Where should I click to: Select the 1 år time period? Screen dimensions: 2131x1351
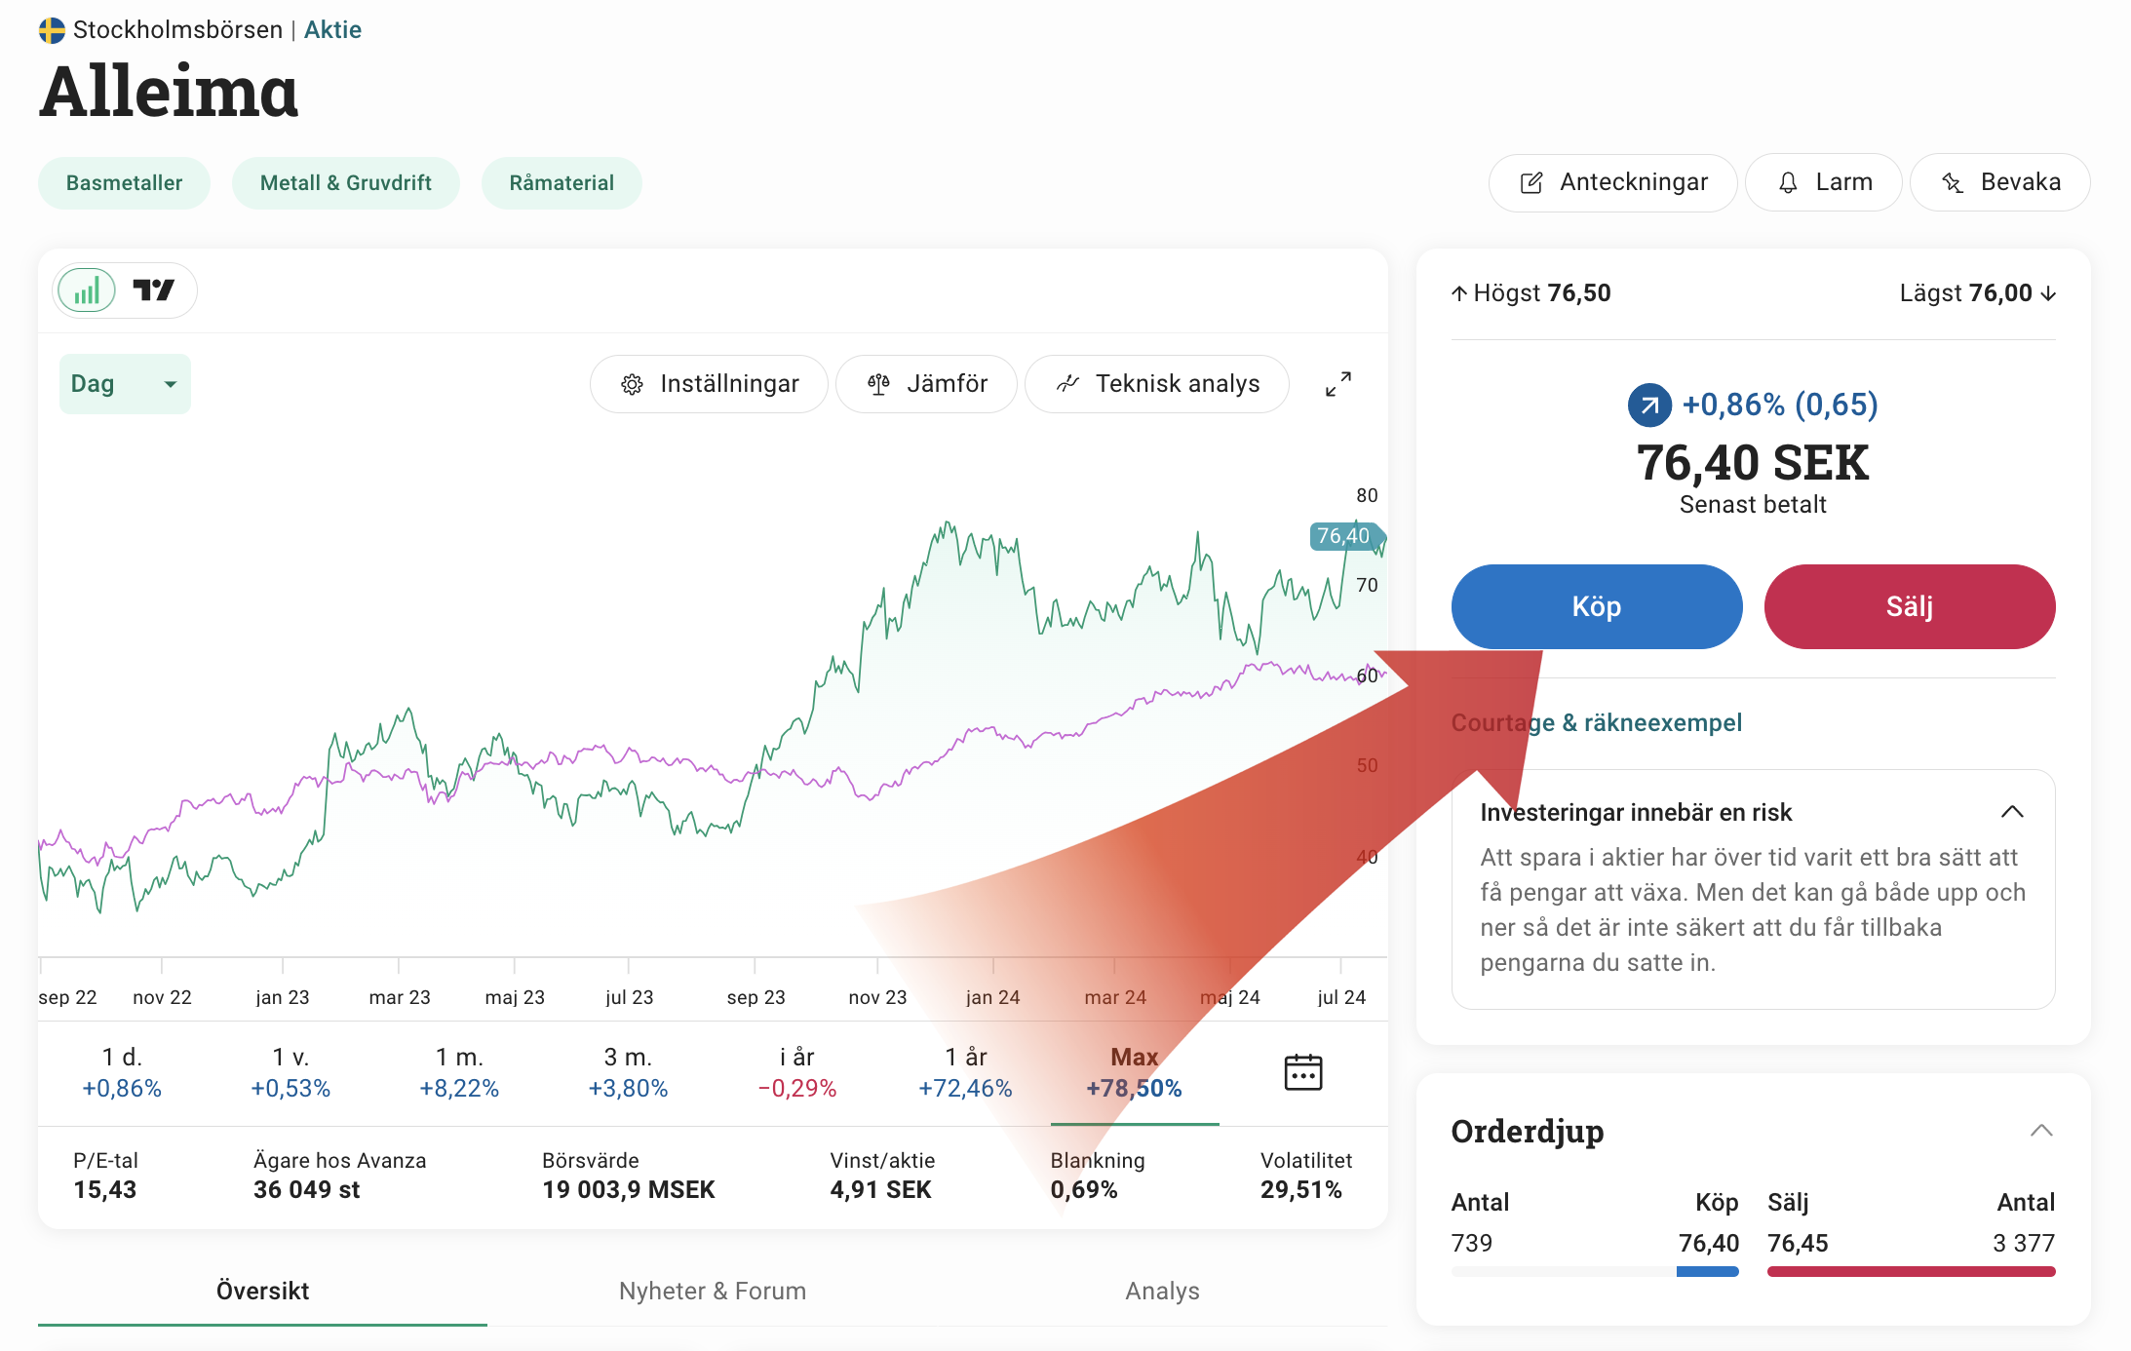[x=965, y=1072]
